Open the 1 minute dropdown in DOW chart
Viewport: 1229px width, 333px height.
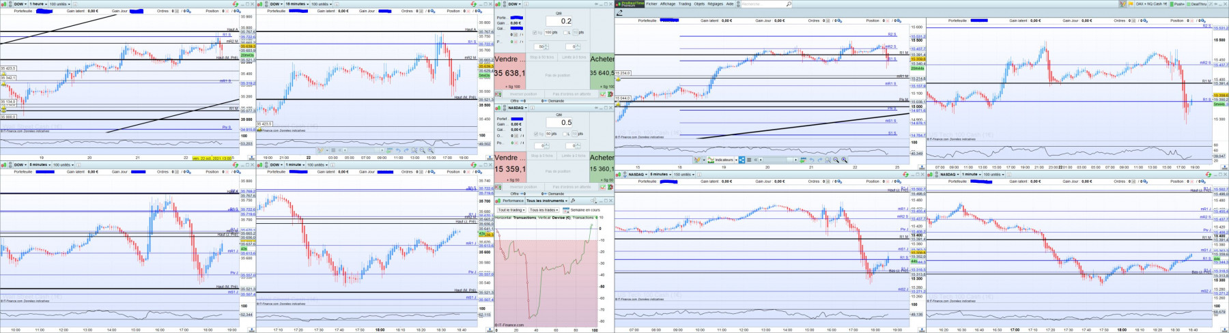click(x=294, y=164)
